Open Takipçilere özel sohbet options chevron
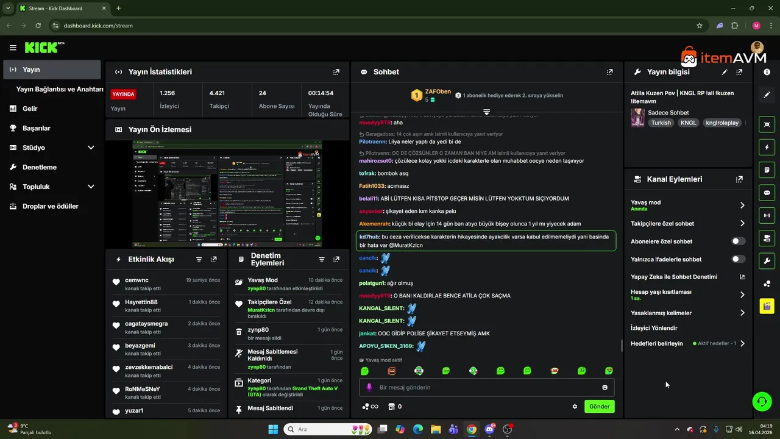The image size is (780, 439). point(742,224)
